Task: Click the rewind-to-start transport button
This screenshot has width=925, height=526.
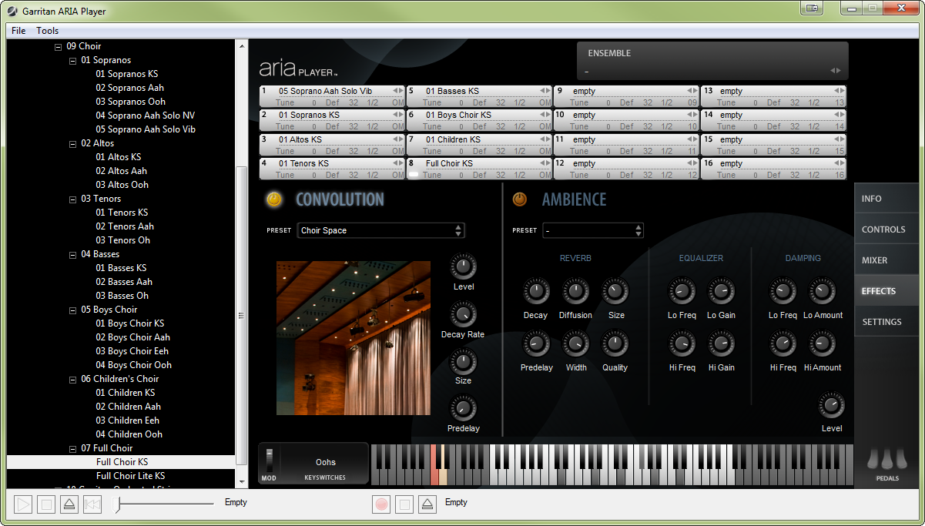Action: point(92,504)
